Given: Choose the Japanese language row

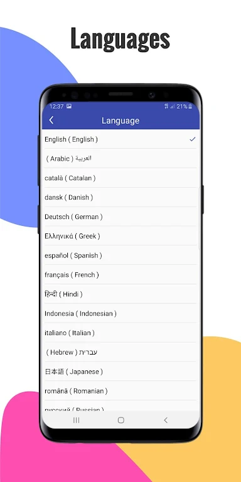Looking at the screenshot, I should [x=120, y=372].
